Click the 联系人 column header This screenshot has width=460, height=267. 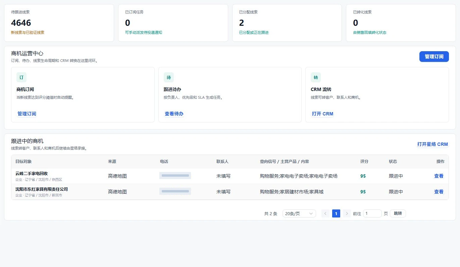222,162
